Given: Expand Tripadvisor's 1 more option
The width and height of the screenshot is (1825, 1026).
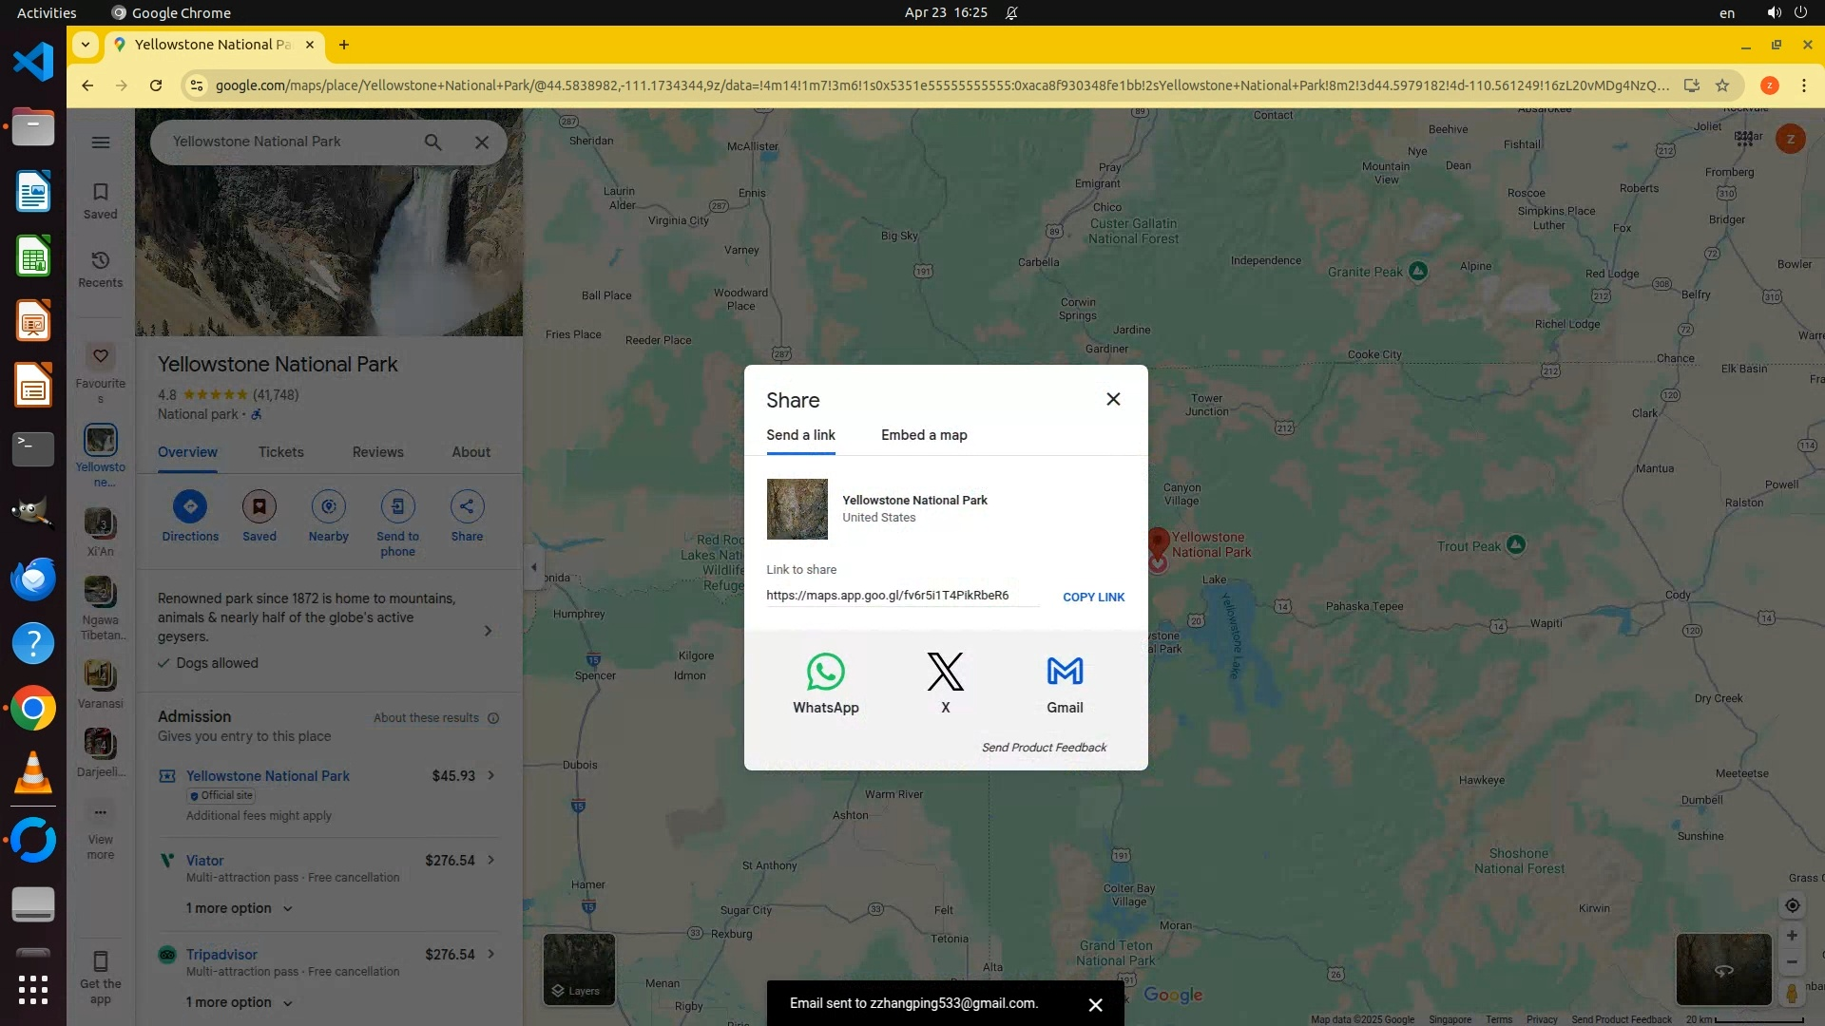Looking at the screenshot, I should (239, 1003).
